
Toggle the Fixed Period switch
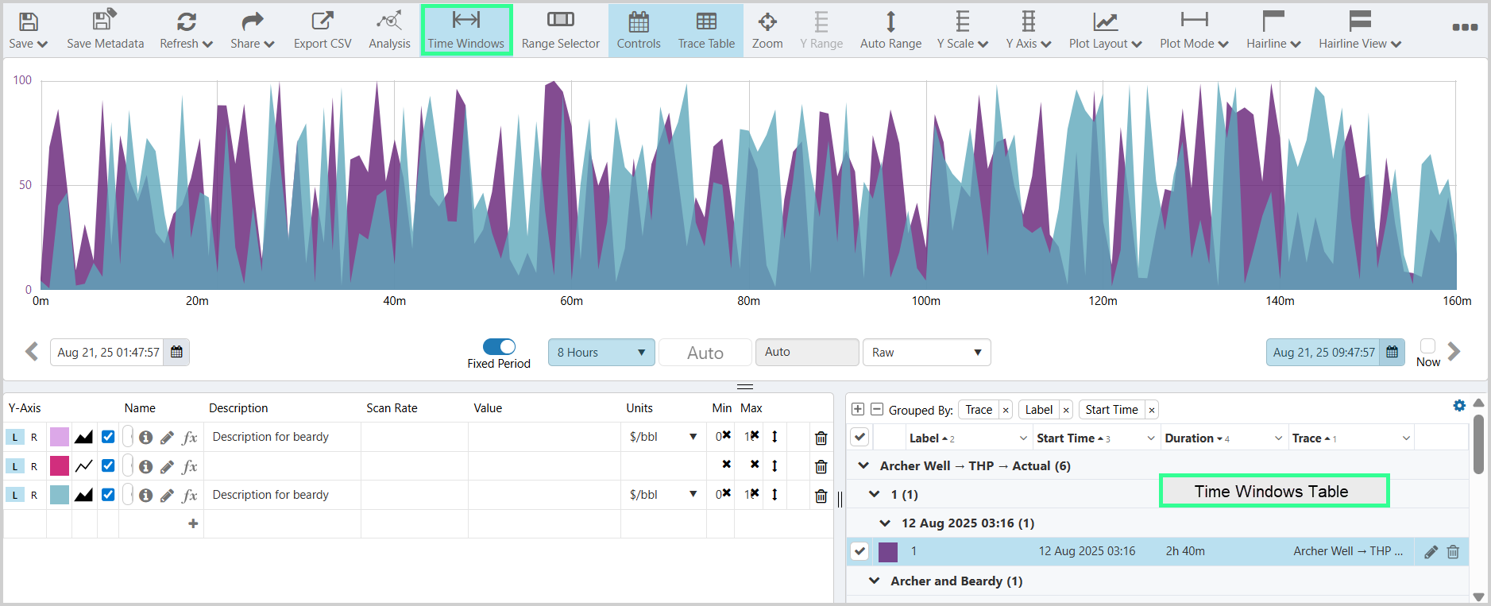(499, 346)
